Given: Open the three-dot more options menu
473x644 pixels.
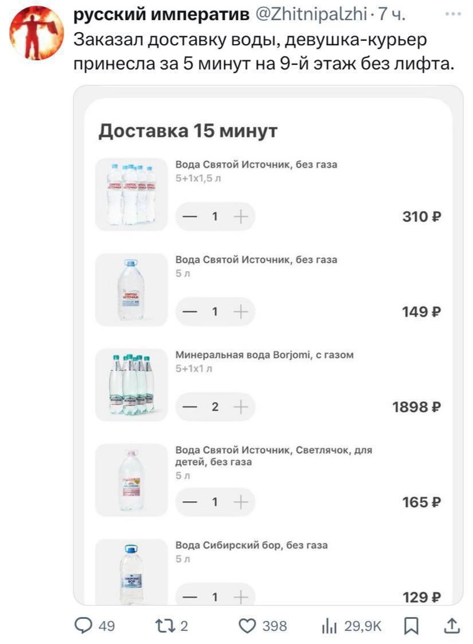Looking at the screenshot, I should 452,14.
